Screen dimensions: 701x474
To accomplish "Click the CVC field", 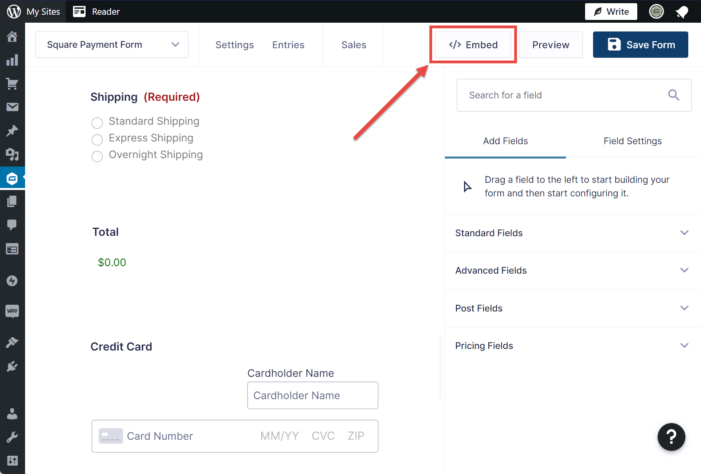I will click(x=323, y=436).
